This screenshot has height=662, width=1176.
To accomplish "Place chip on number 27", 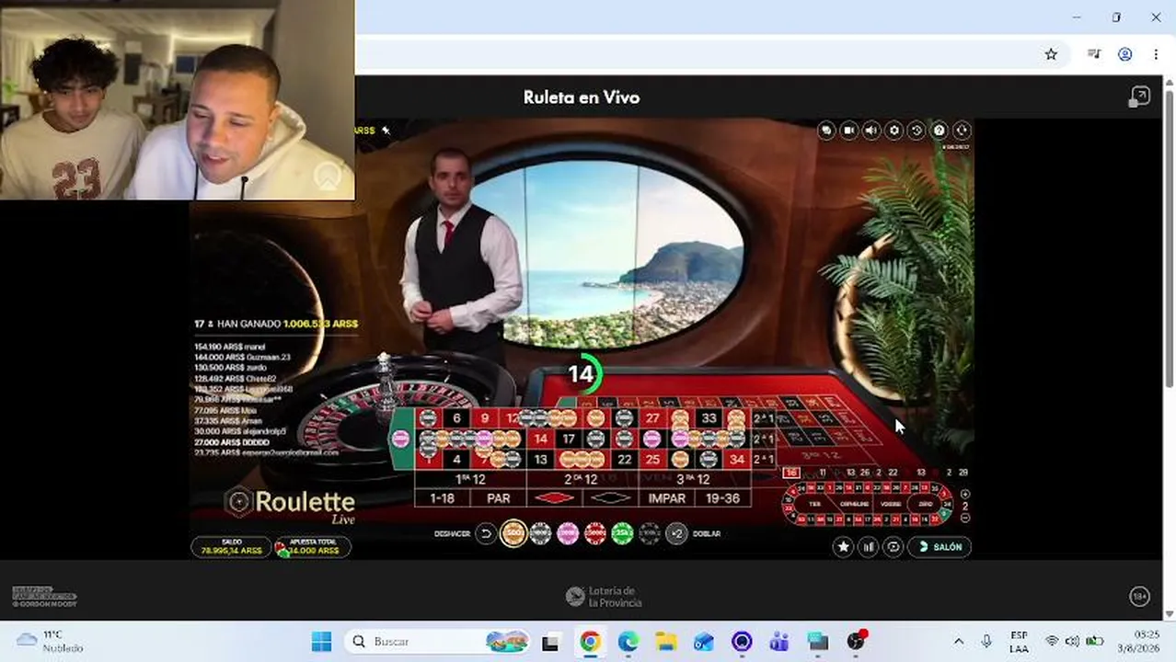I will point(652,418).
